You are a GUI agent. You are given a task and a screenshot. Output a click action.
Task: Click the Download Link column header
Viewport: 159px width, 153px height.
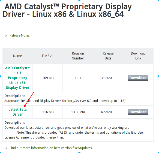click(138, 56)
